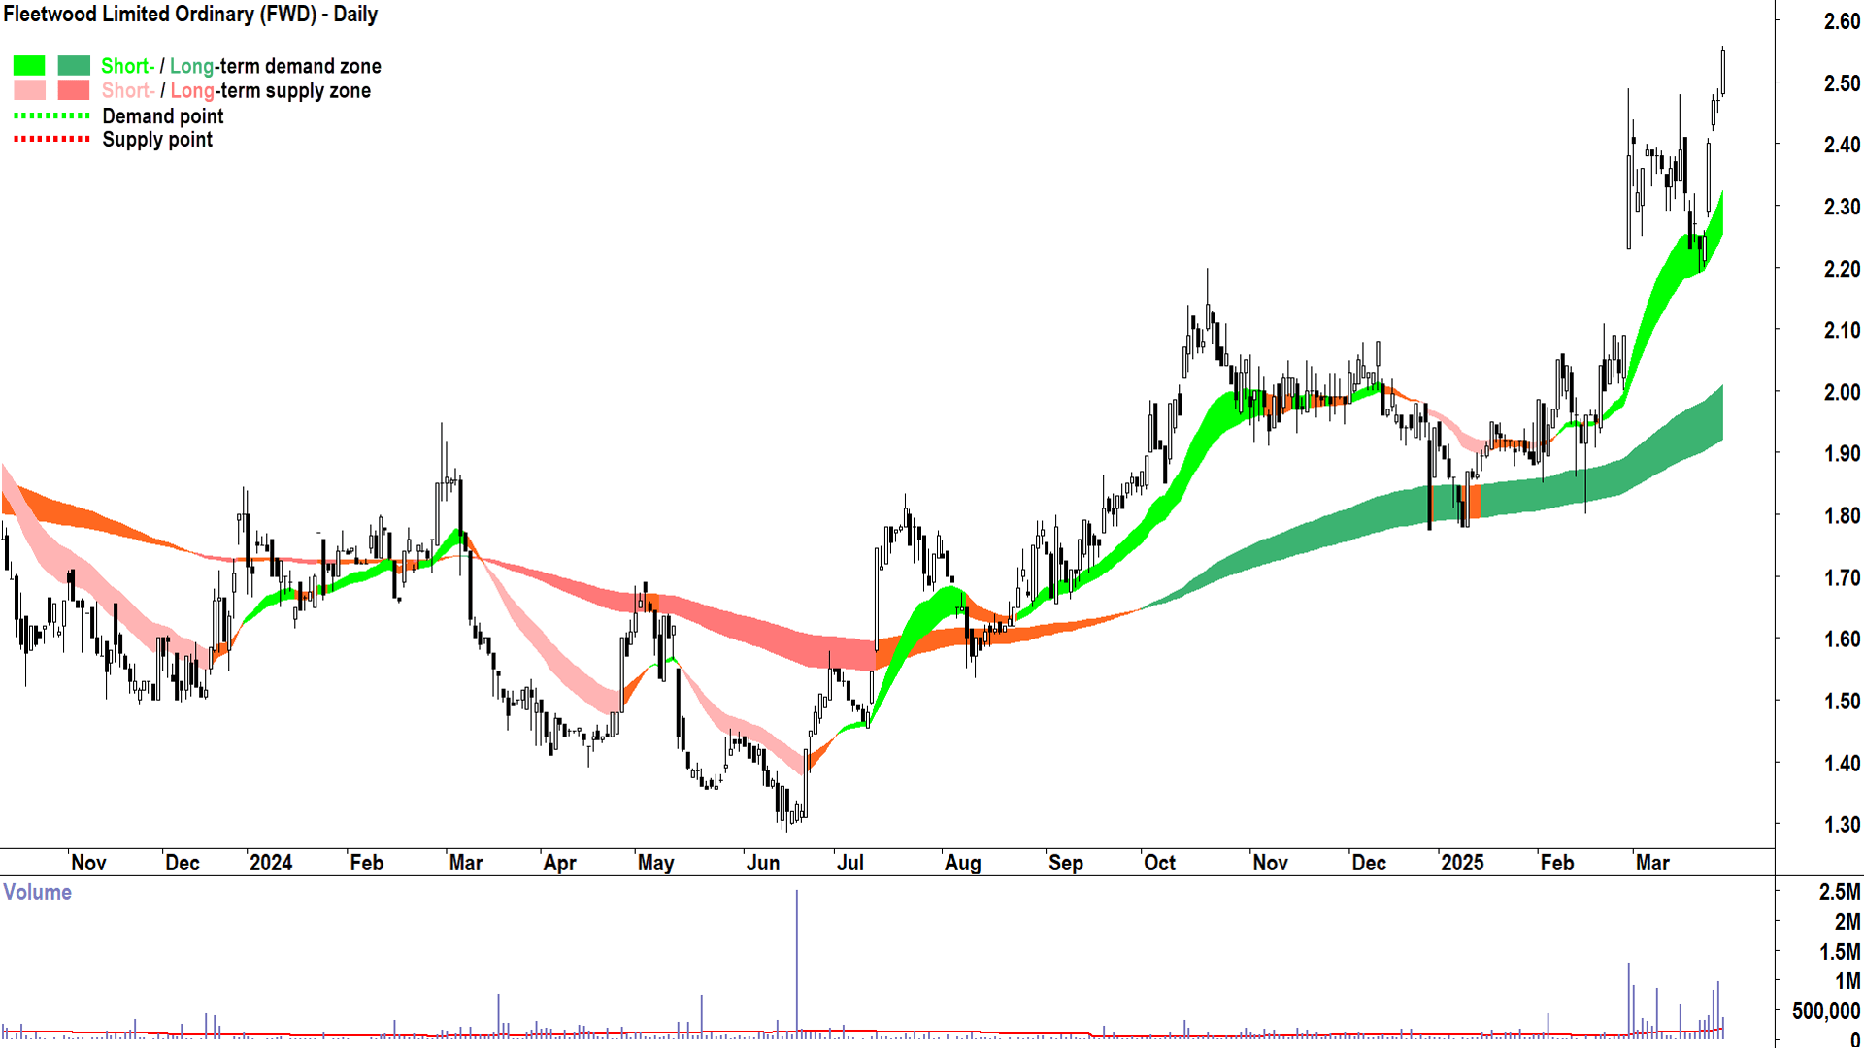1864x1048 pixels.
Task: Click the tallest volume spike in June
Action: point(797,961)
